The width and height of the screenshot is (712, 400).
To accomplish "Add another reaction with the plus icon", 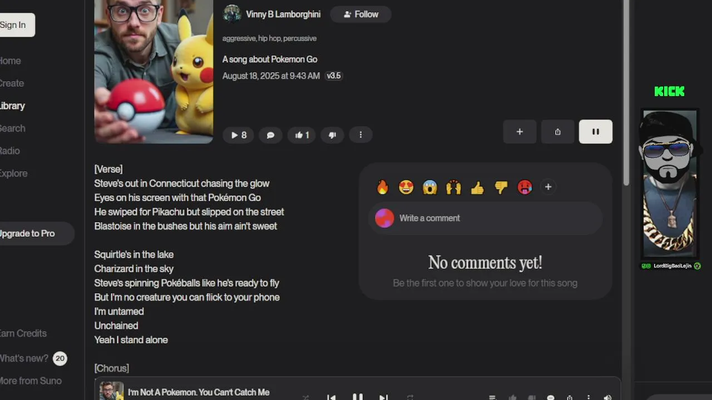I will (x=548, y=187).
